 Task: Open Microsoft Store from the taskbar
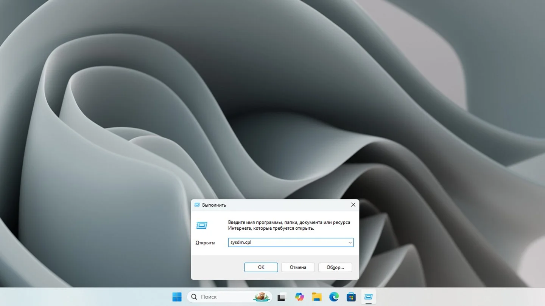coord(351,297)
